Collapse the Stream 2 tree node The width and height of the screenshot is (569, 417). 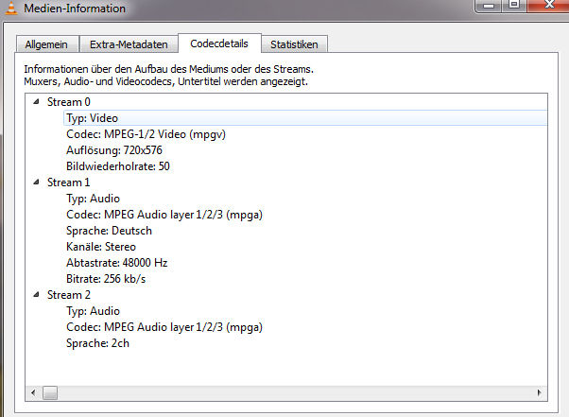[37, 295]
